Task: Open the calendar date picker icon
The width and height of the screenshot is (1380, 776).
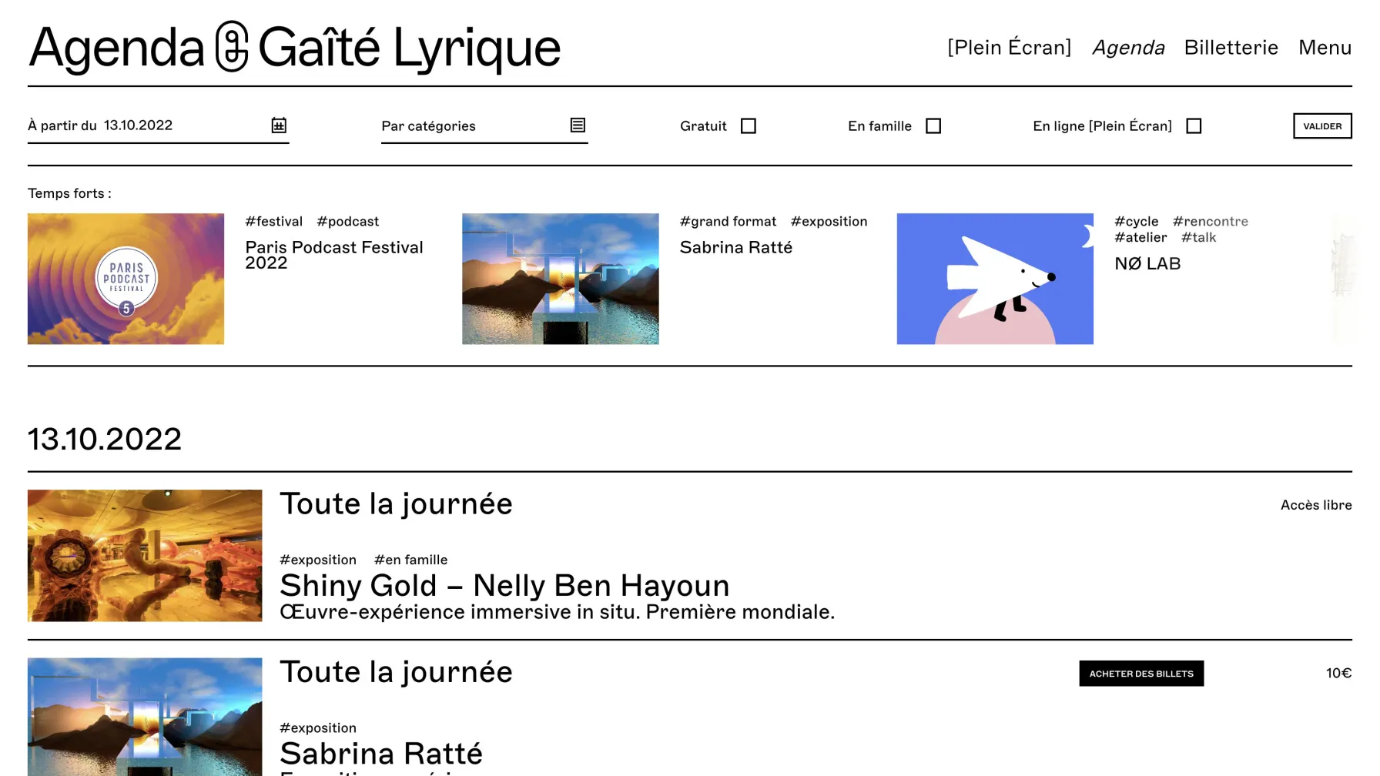Action: (x=279, y=125)
